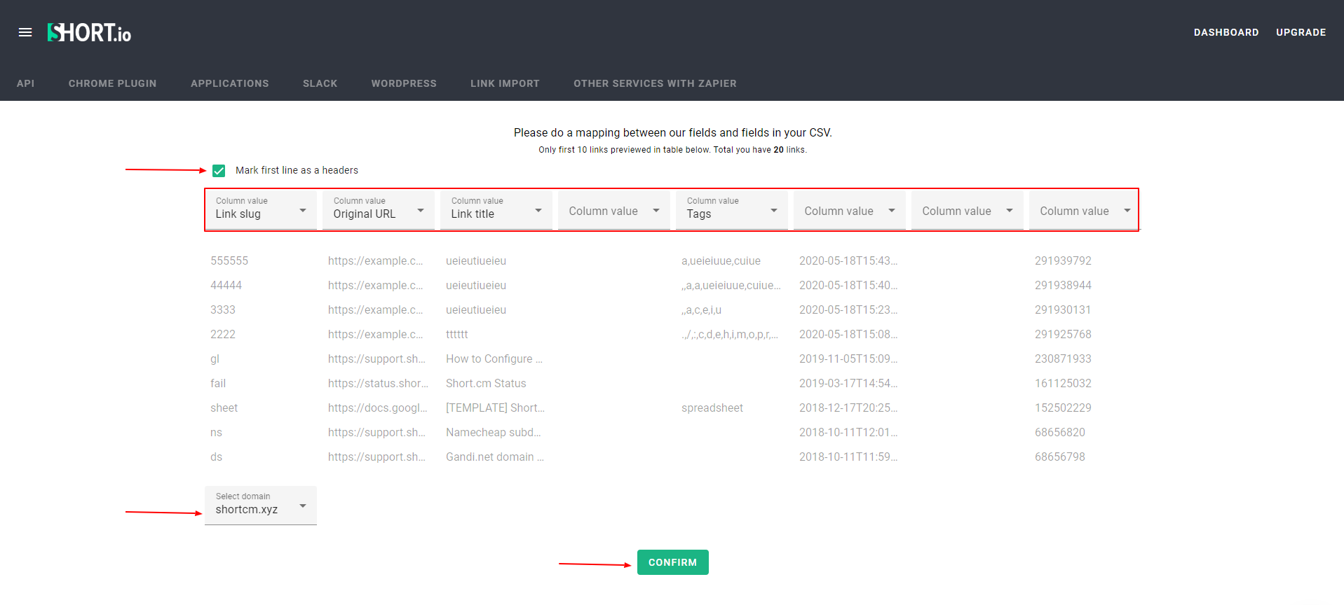
Task: Uncheck Mark first line as headers
Action: (219, 171)
